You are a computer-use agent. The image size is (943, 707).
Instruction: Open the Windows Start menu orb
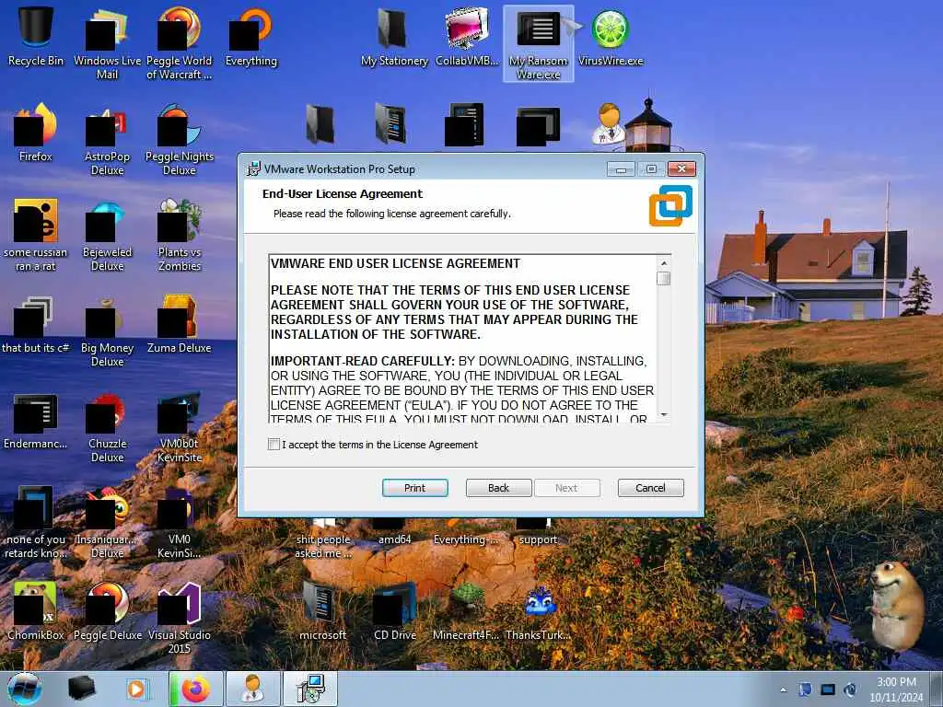pyautogui.click(x=25, y=689)
